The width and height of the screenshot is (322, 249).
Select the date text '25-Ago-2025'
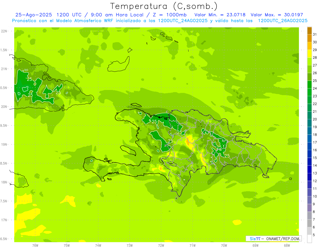click(34, 15)
